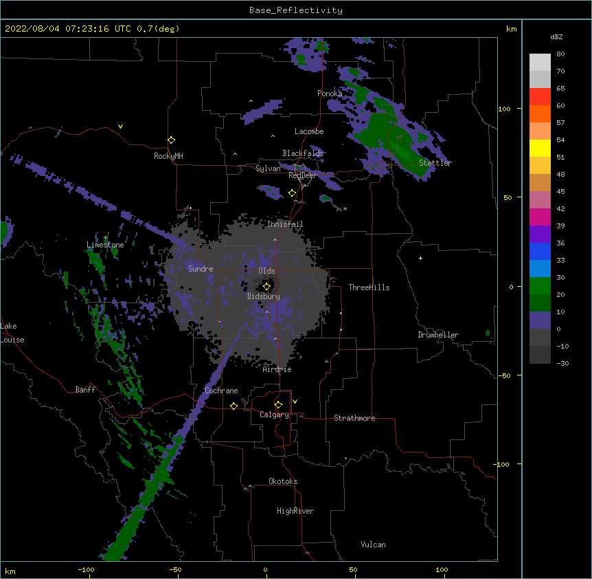
Task: Select the 39 dBZ purple color swatch
Action: (540, 234)
